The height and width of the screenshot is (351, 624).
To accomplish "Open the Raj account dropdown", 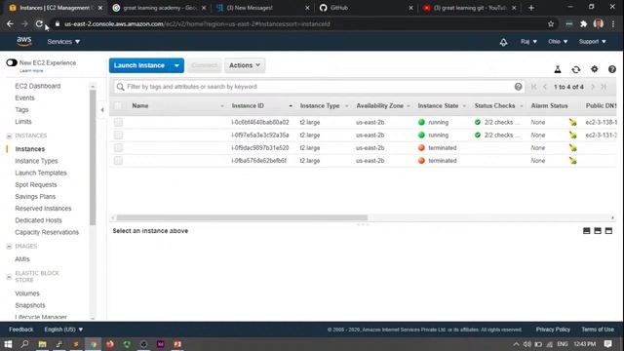I will [x=528, y=41].
